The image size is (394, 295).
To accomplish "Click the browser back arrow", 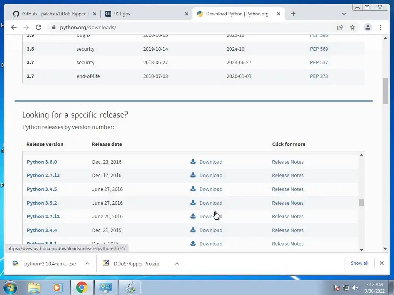I will (x=14, y=27).
